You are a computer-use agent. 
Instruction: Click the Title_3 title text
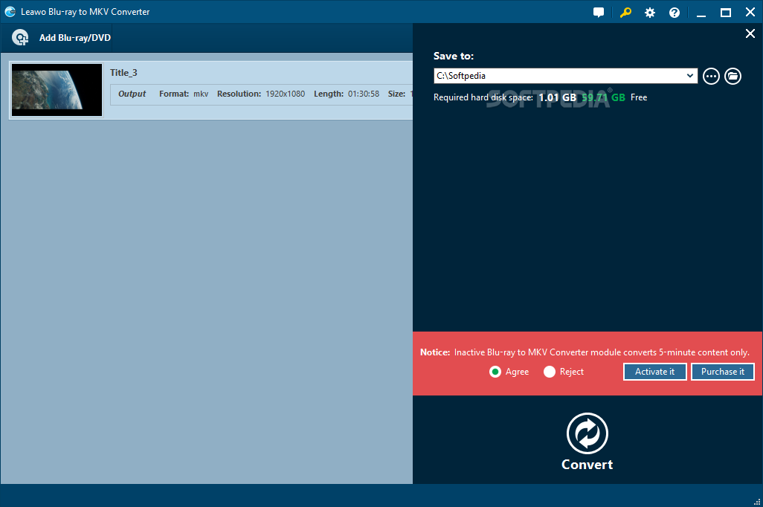[123, 73]
